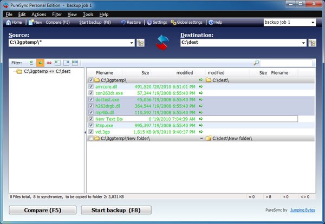Click Compare (F5) in the toolbar
325x224 pixels.
pos(57,22)
